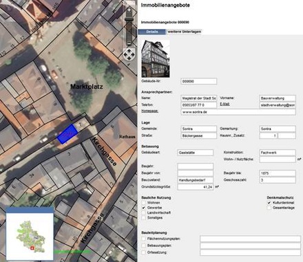This screenshot has height=262, width=303.
Task: Select the Baujahr von input field
Action: (196, 173)
